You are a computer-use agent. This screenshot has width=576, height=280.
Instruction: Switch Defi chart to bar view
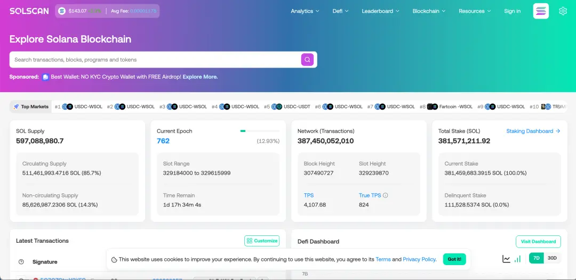coord(517,259)
